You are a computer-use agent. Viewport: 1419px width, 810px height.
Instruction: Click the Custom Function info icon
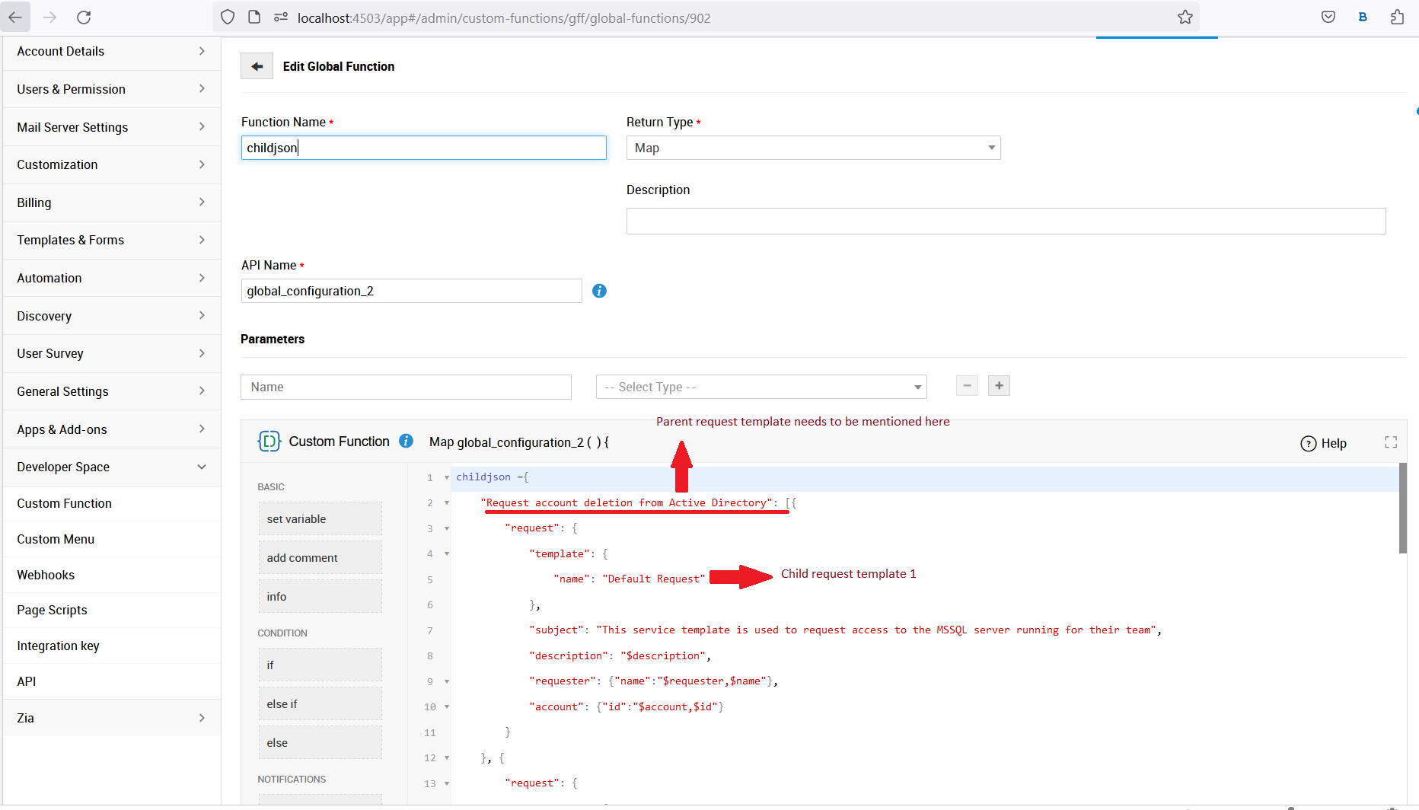(x=407, y=442)
